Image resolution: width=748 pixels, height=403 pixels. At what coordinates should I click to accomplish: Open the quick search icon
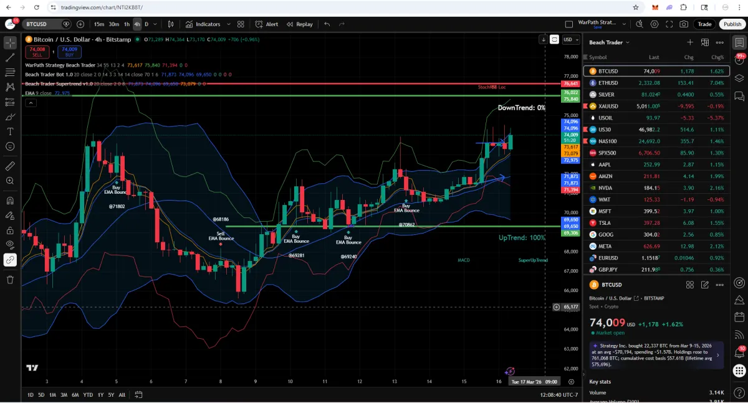[640, 24]
